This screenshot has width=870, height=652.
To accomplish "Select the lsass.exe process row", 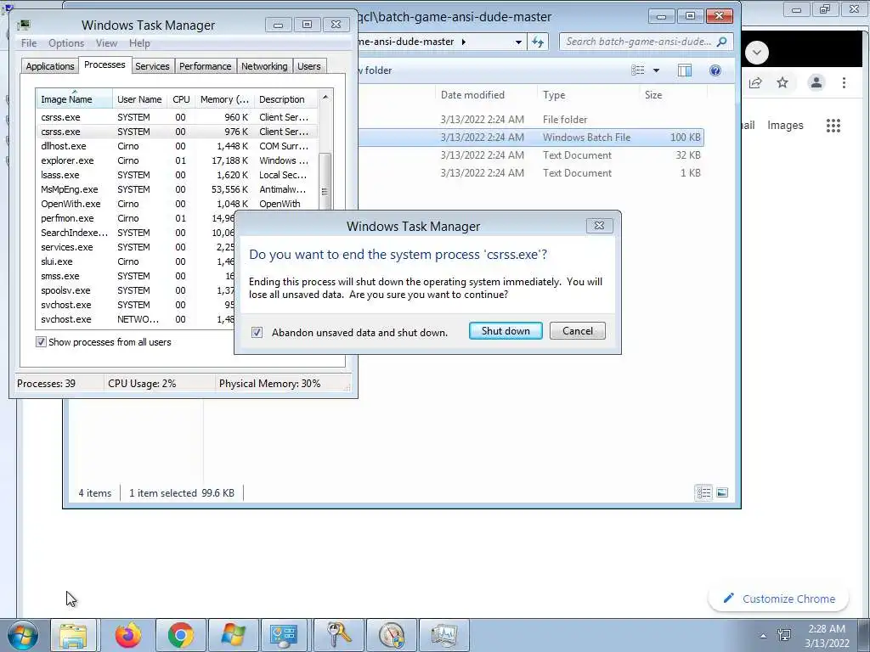I will 177,175.
